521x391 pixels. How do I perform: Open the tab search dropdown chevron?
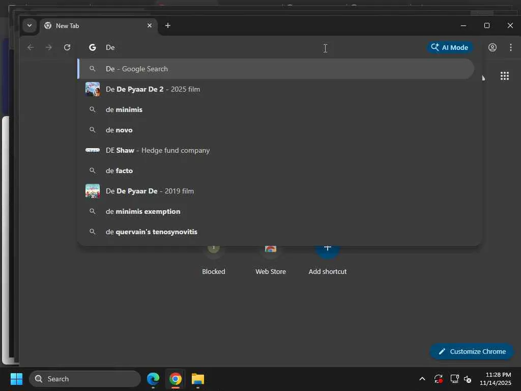click(29, 25)
